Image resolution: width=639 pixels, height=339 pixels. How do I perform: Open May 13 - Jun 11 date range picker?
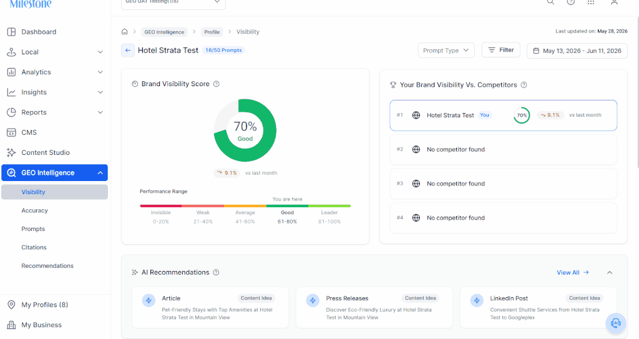click(577, 51)
